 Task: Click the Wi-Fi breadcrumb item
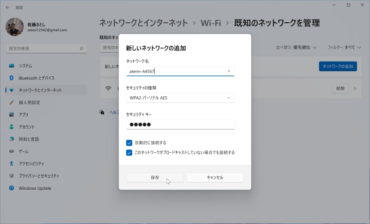click(211, 23)
